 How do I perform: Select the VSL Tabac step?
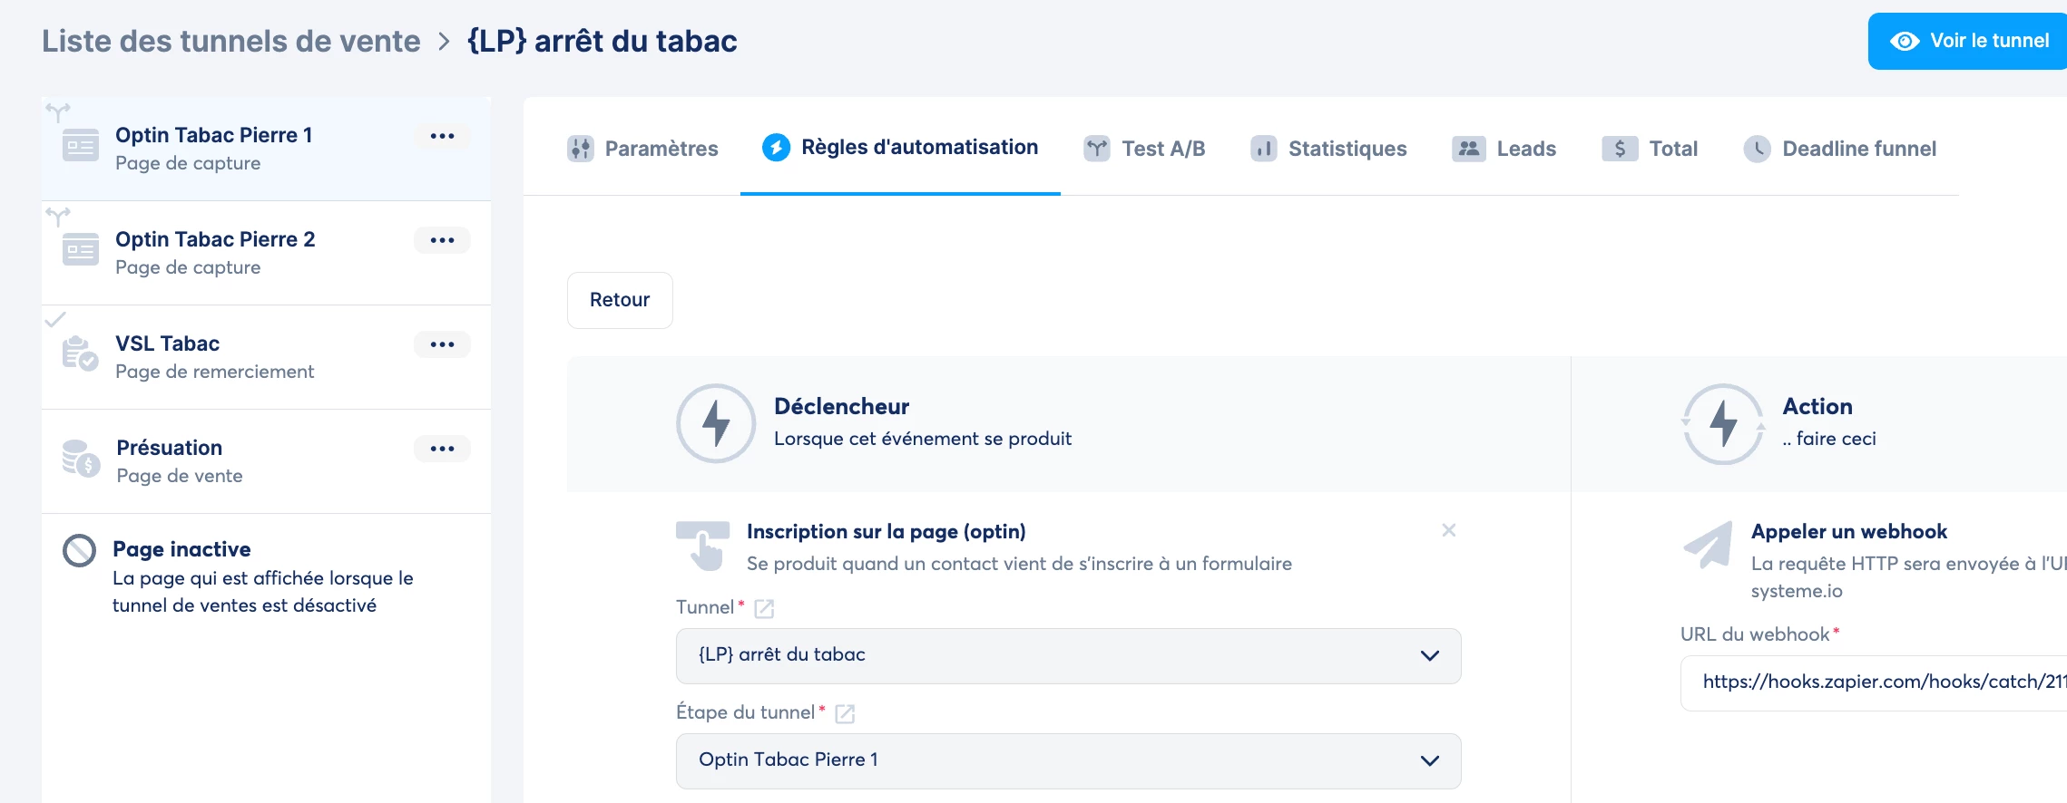pos(266,357)
